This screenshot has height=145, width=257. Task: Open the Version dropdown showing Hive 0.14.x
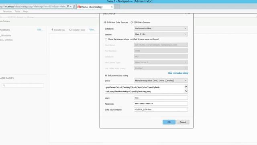tap(161, 34)
